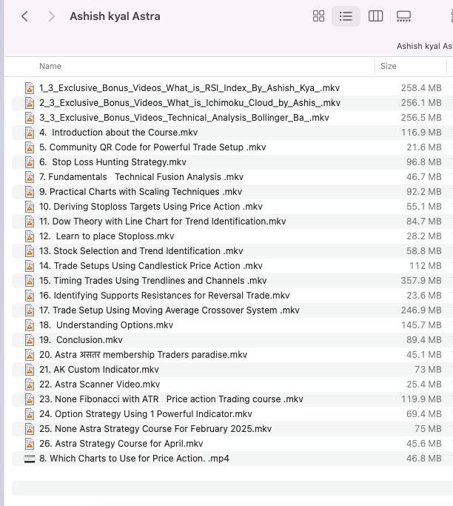Image resolution: width=453 pixels, height=506 pixels.
Task: Select 22. Astra Scanner Video.mkv
Action: pos(232,385)
